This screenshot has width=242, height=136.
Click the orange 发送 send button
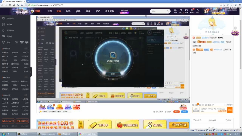[x=230, y=110]
